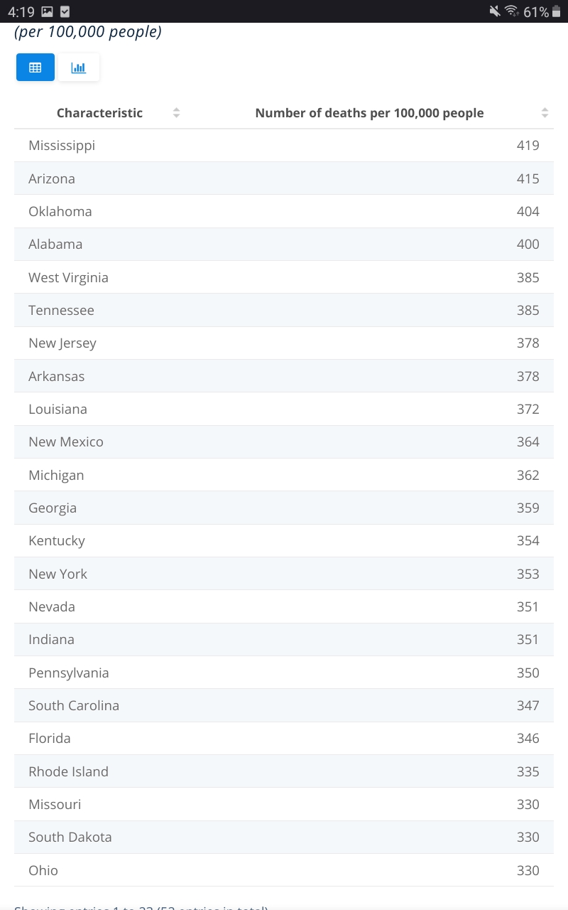Open the image notification icon
The height and width of the screenshot is (910, 568).
tap(47, 11)
